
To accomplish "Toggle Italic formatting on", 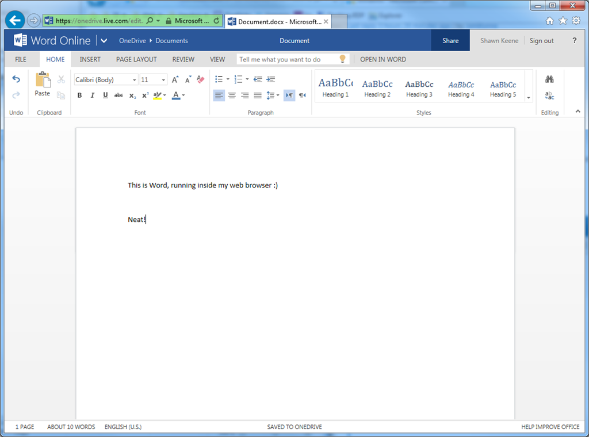I will 93,95.
